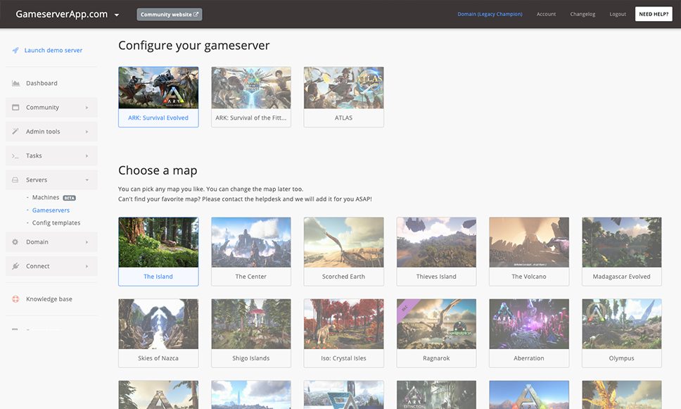This screenshot has width=681, height=409.
Task: Click the rocket icon beside Launch demo server
Action: pos(15,51)
